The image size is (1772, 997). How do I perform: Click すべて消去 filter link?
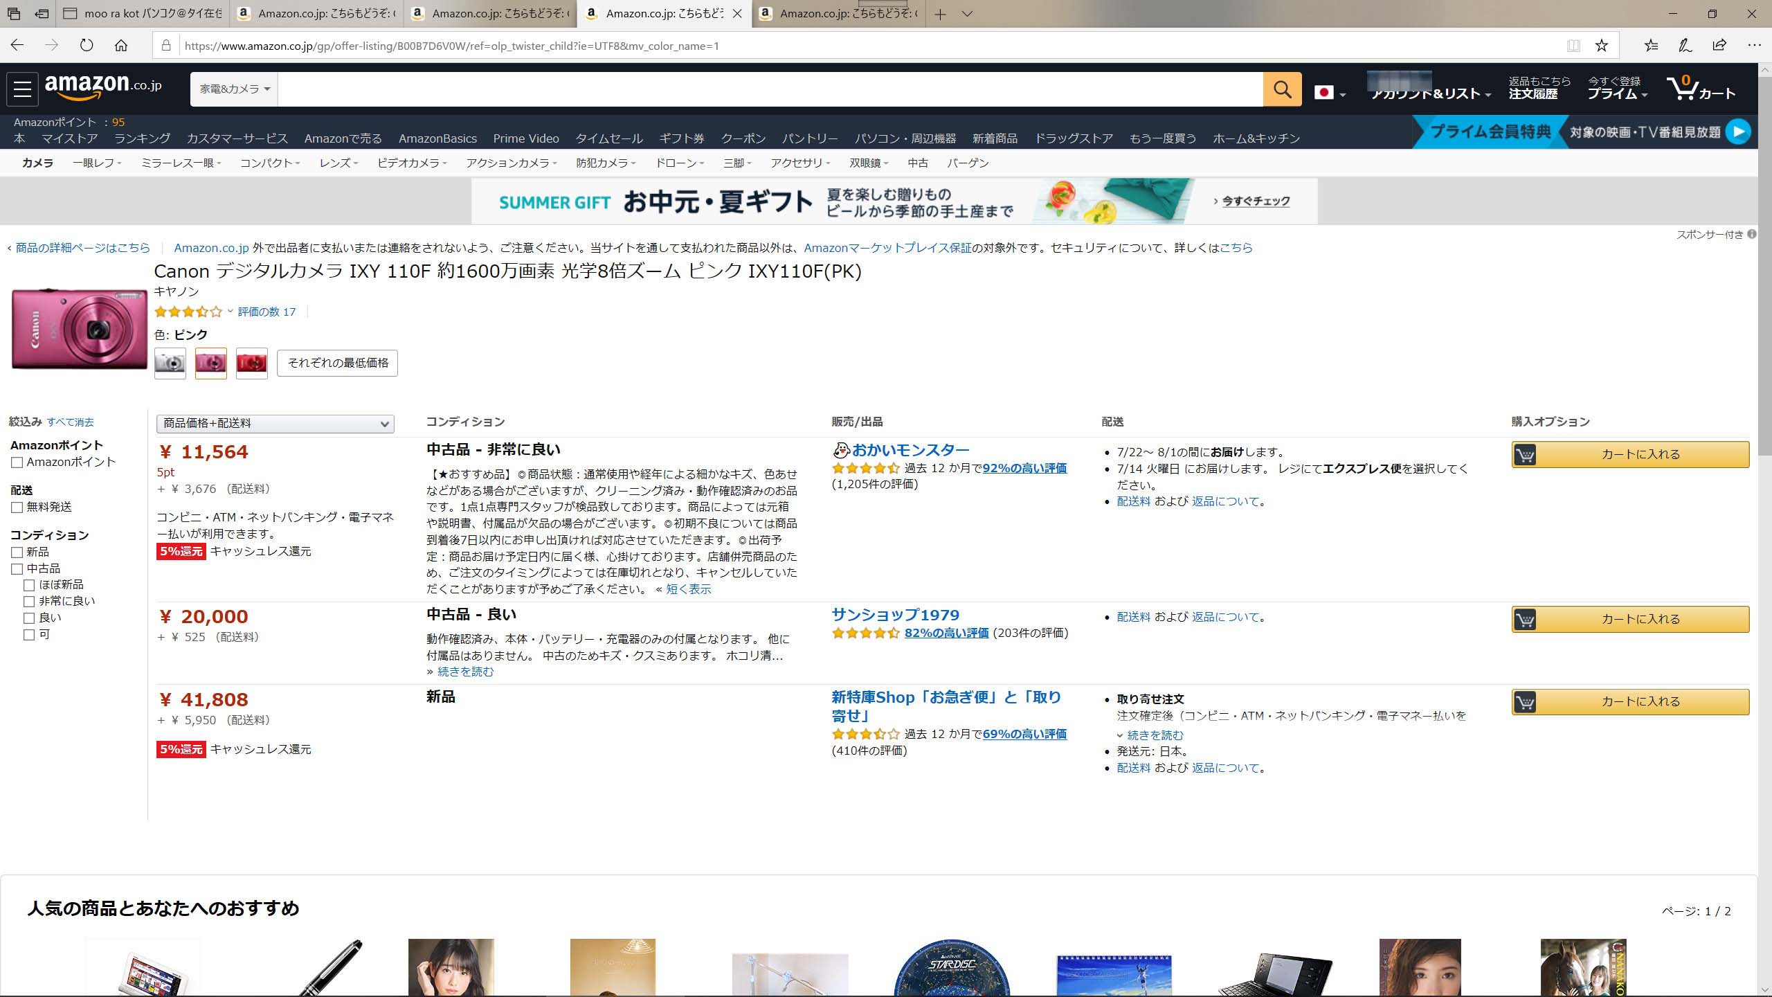pyautogui.click(x=70, y=422)
